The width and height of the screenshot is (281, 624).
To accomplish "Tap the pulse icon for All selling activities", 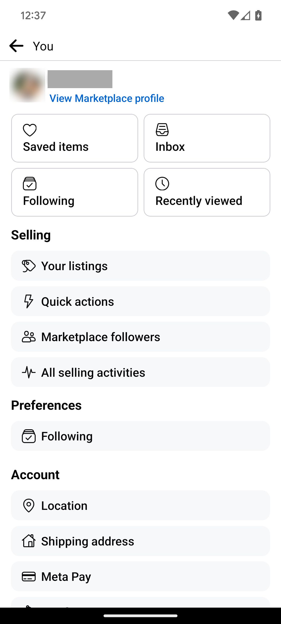I will coord(29,372).
